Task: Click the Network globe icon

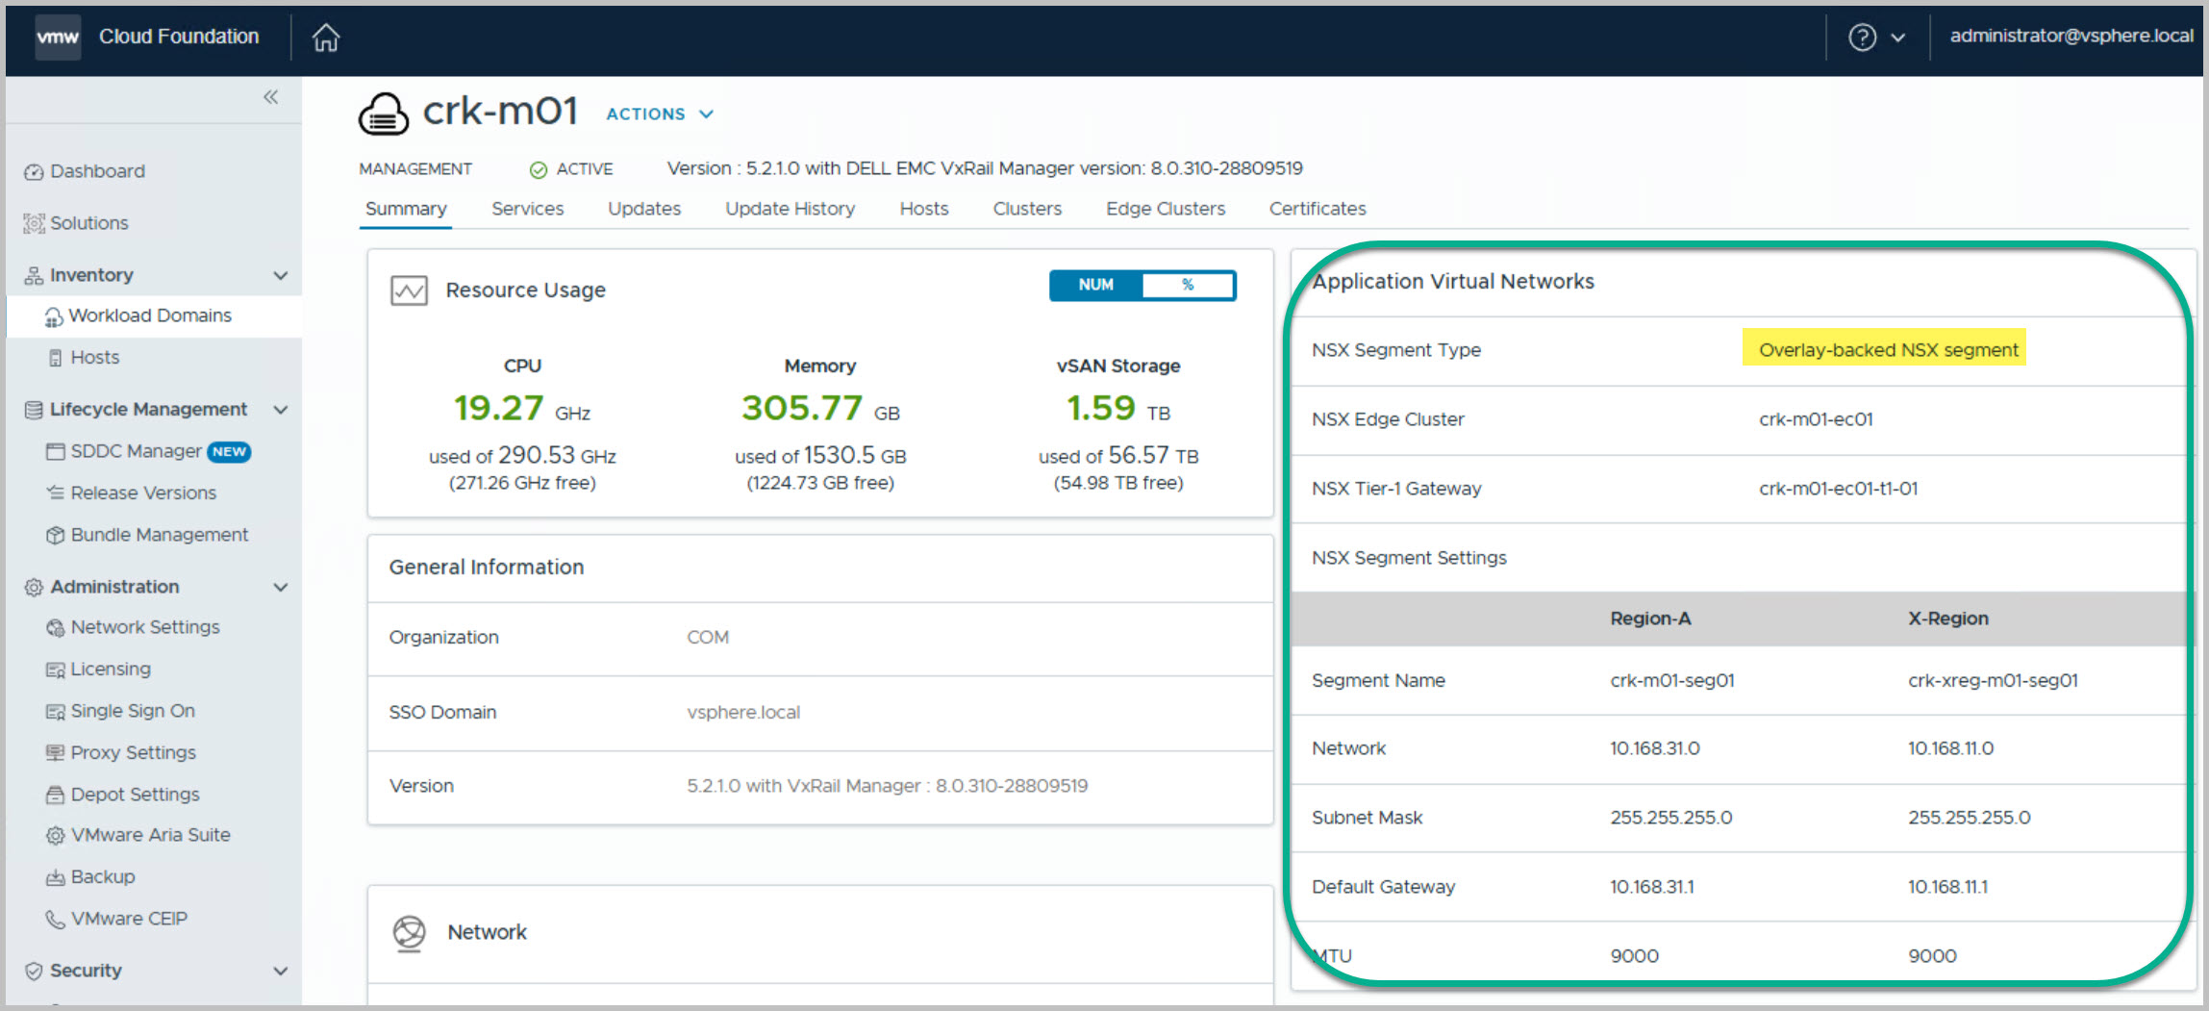Action: point(409,932)
